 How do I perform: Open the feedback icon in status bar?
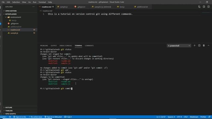[x=209, y=117]
